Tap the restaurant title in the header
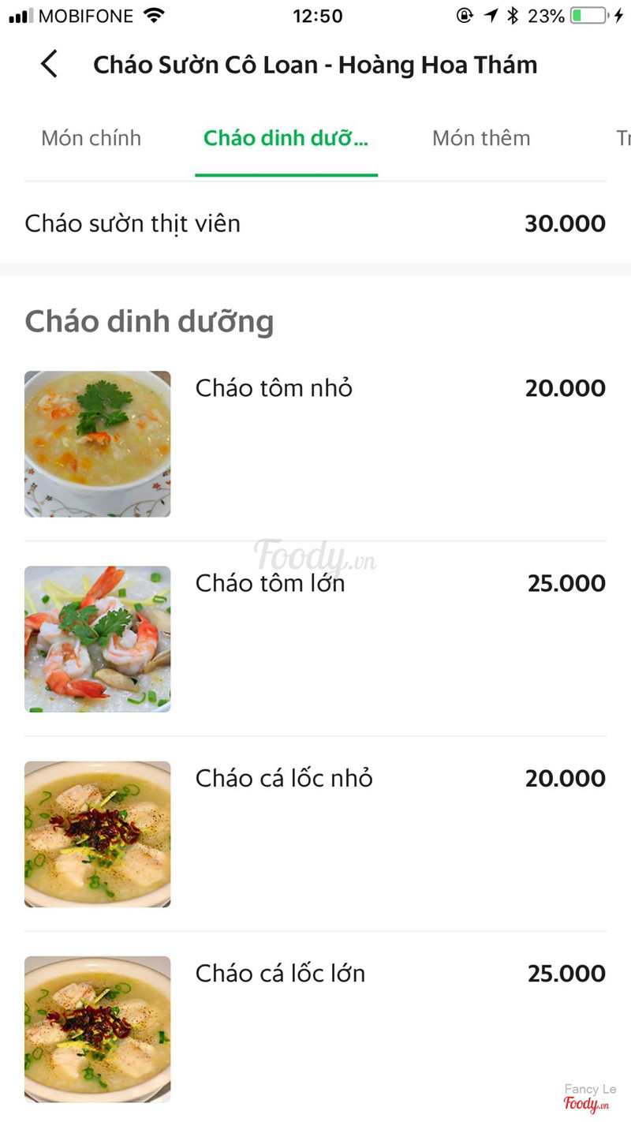Image resolution: width=631 pixels, height=1122 pixels. 315,65
